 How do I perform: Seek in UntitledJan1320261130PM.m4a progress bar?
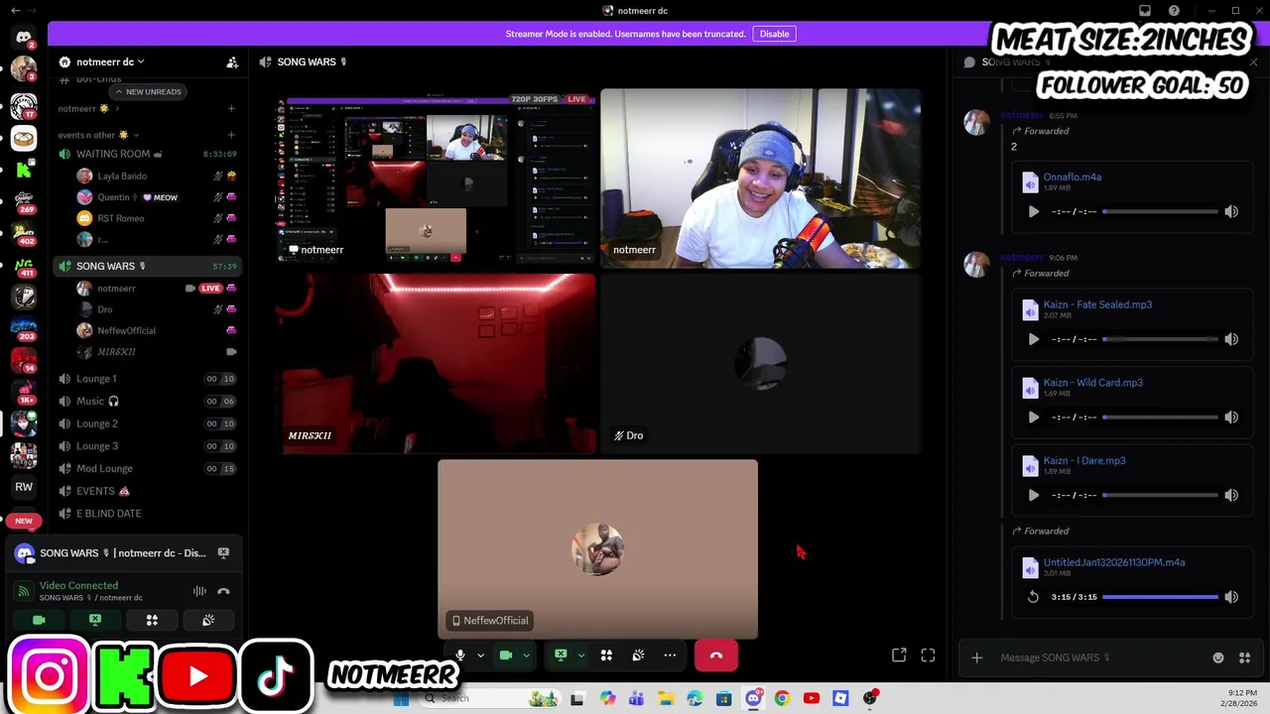pos(1160,597)
